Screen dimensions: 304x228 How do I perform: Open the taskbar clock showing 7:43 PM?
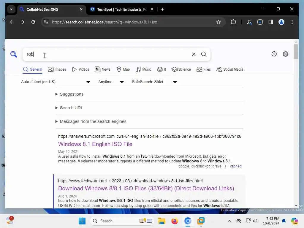(x=271, y=221)
